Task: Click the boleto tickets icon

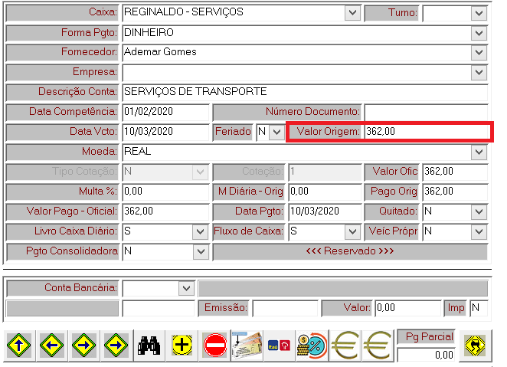Action: tap(247, 346)
